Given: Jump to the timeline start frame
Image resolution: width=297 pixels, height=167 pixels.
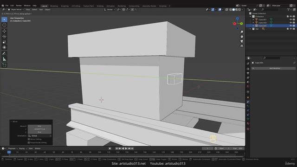Looking at the screenshot, I should (116, 148).
